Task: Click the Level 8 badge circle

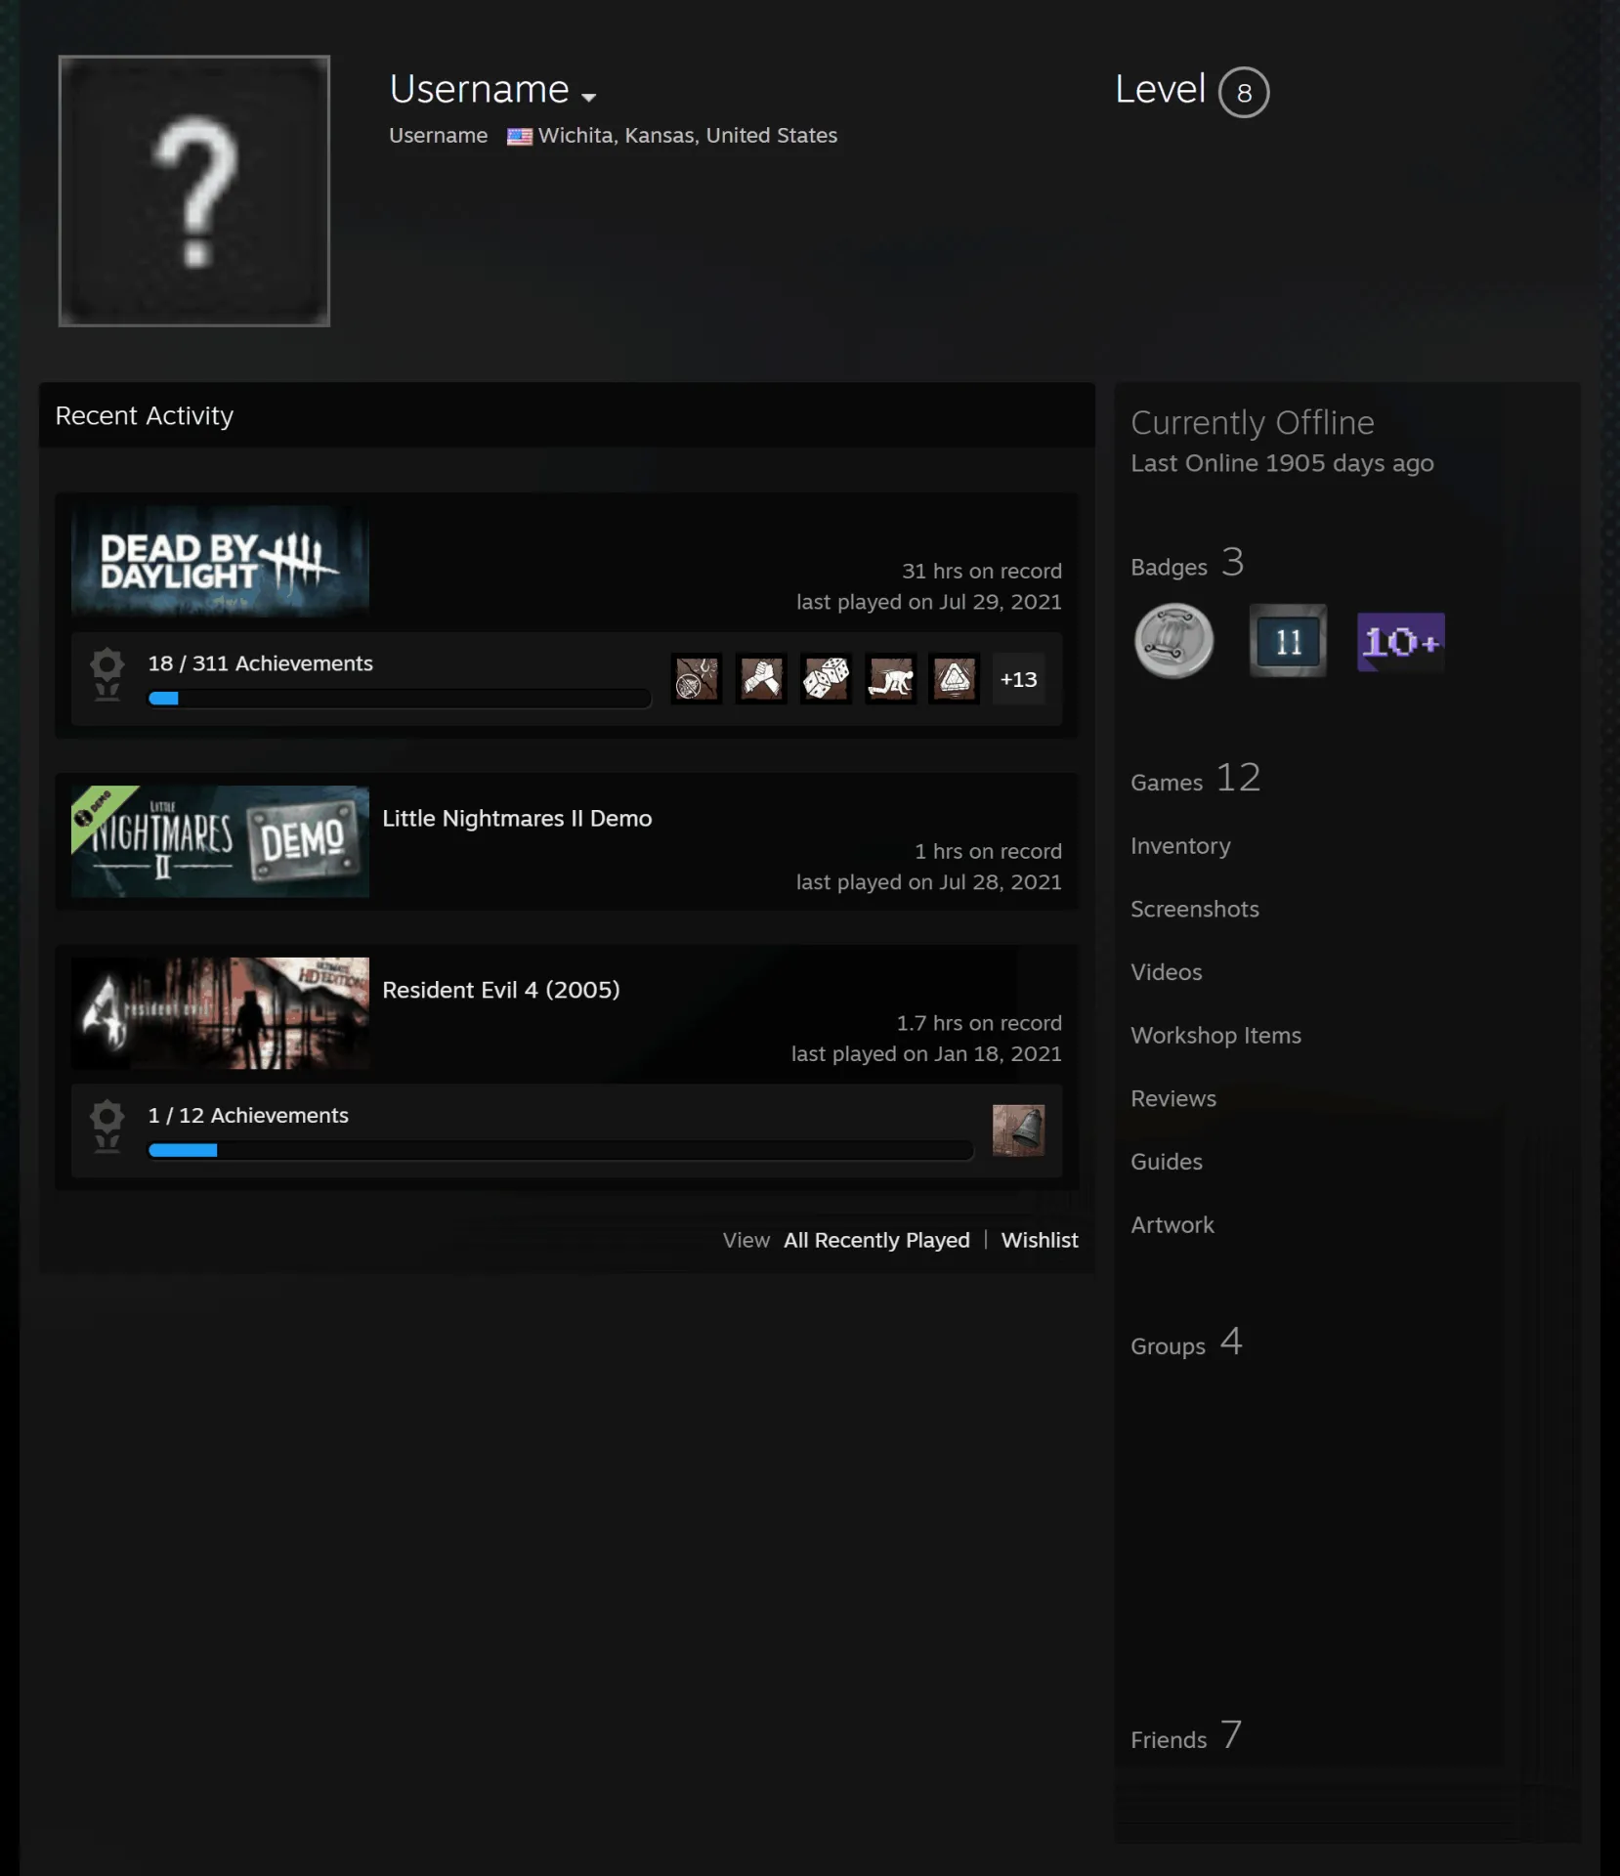Action: pyautogui.click(x=1244, y=93)
